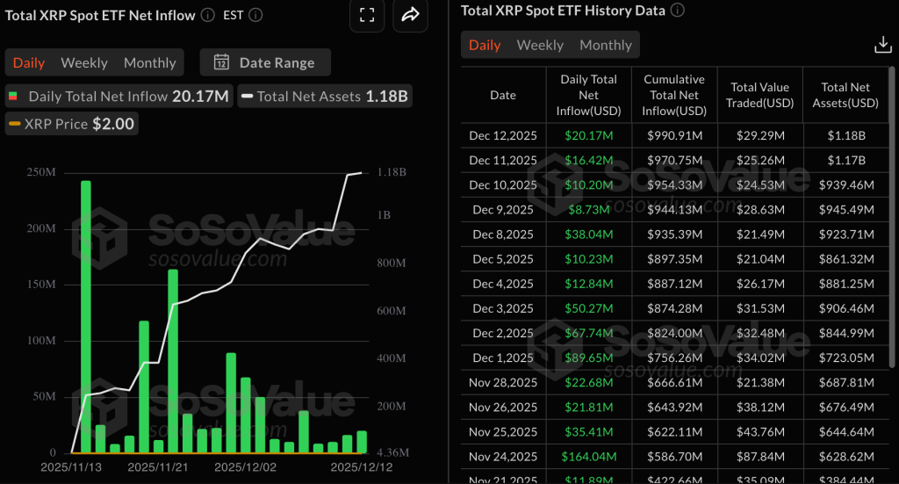Switch chart to Weekly view
The height and width of the screenshot is (484, 899).
[x=84, y=62]
